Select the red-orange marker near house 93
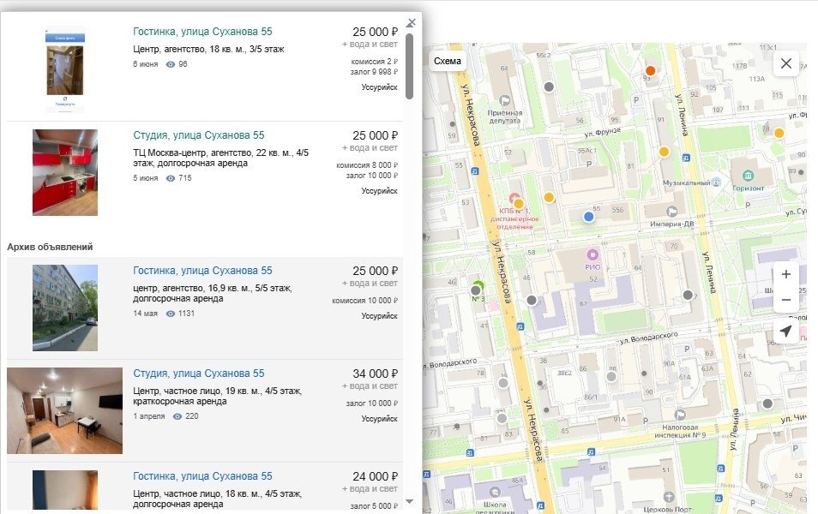Viewport: 818px width, 514px height. [x=650, y=70]
